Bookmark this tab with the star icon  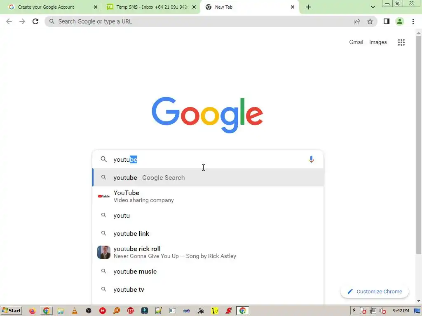370,21
